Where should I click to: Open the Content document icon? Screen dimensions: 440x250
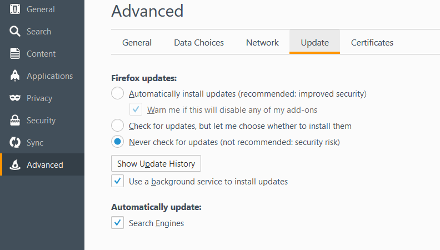coord(15,54)
